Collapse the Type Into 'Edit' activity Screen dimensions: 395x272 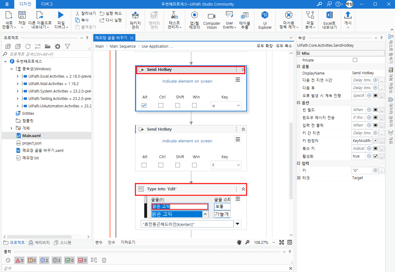point(243,189)
